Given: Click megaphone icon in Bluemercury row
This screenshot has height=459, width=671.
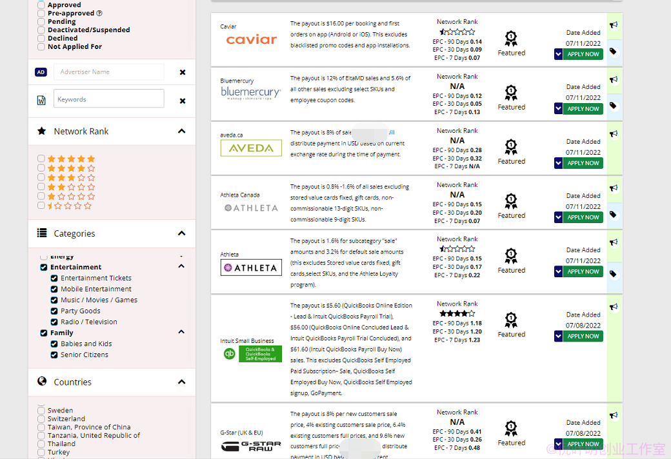Looking at the screenshot, I should click(614, 79).
